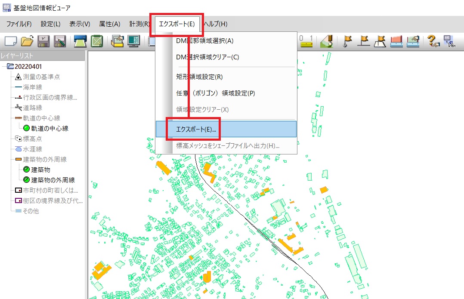Viewport: 464px width, 299px height.
Task: Click the orange bar icon beside 建築物の外周線 group
Action: pos(19,160)
